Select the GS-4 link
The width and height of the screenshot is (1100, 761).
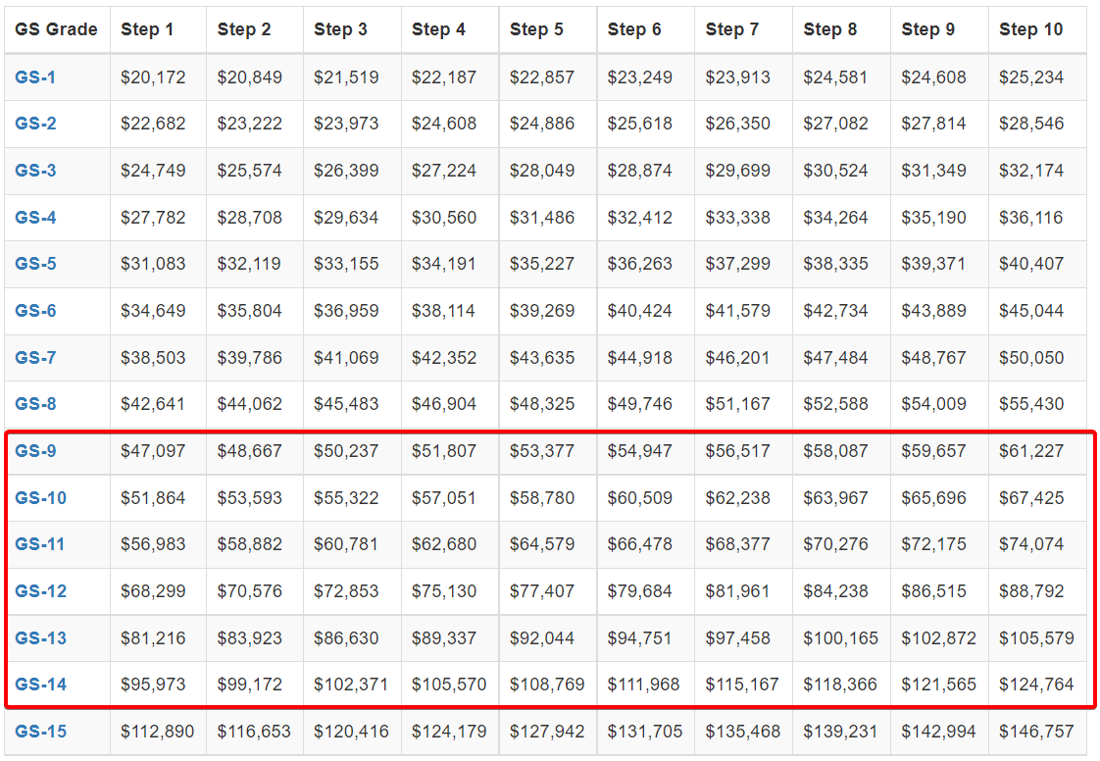[35, 218]
